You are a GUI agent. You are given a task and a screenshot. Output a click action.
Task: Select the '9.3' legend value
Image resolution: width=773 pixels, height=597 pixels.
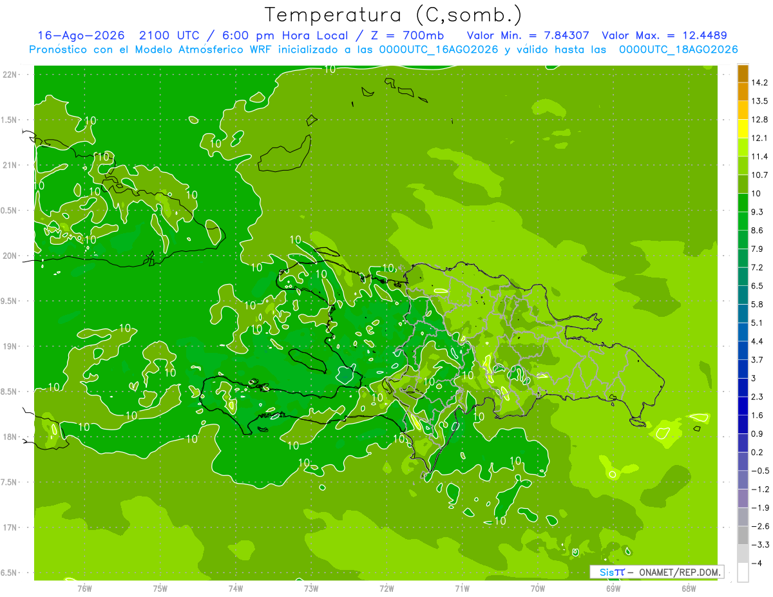point(758,212)
